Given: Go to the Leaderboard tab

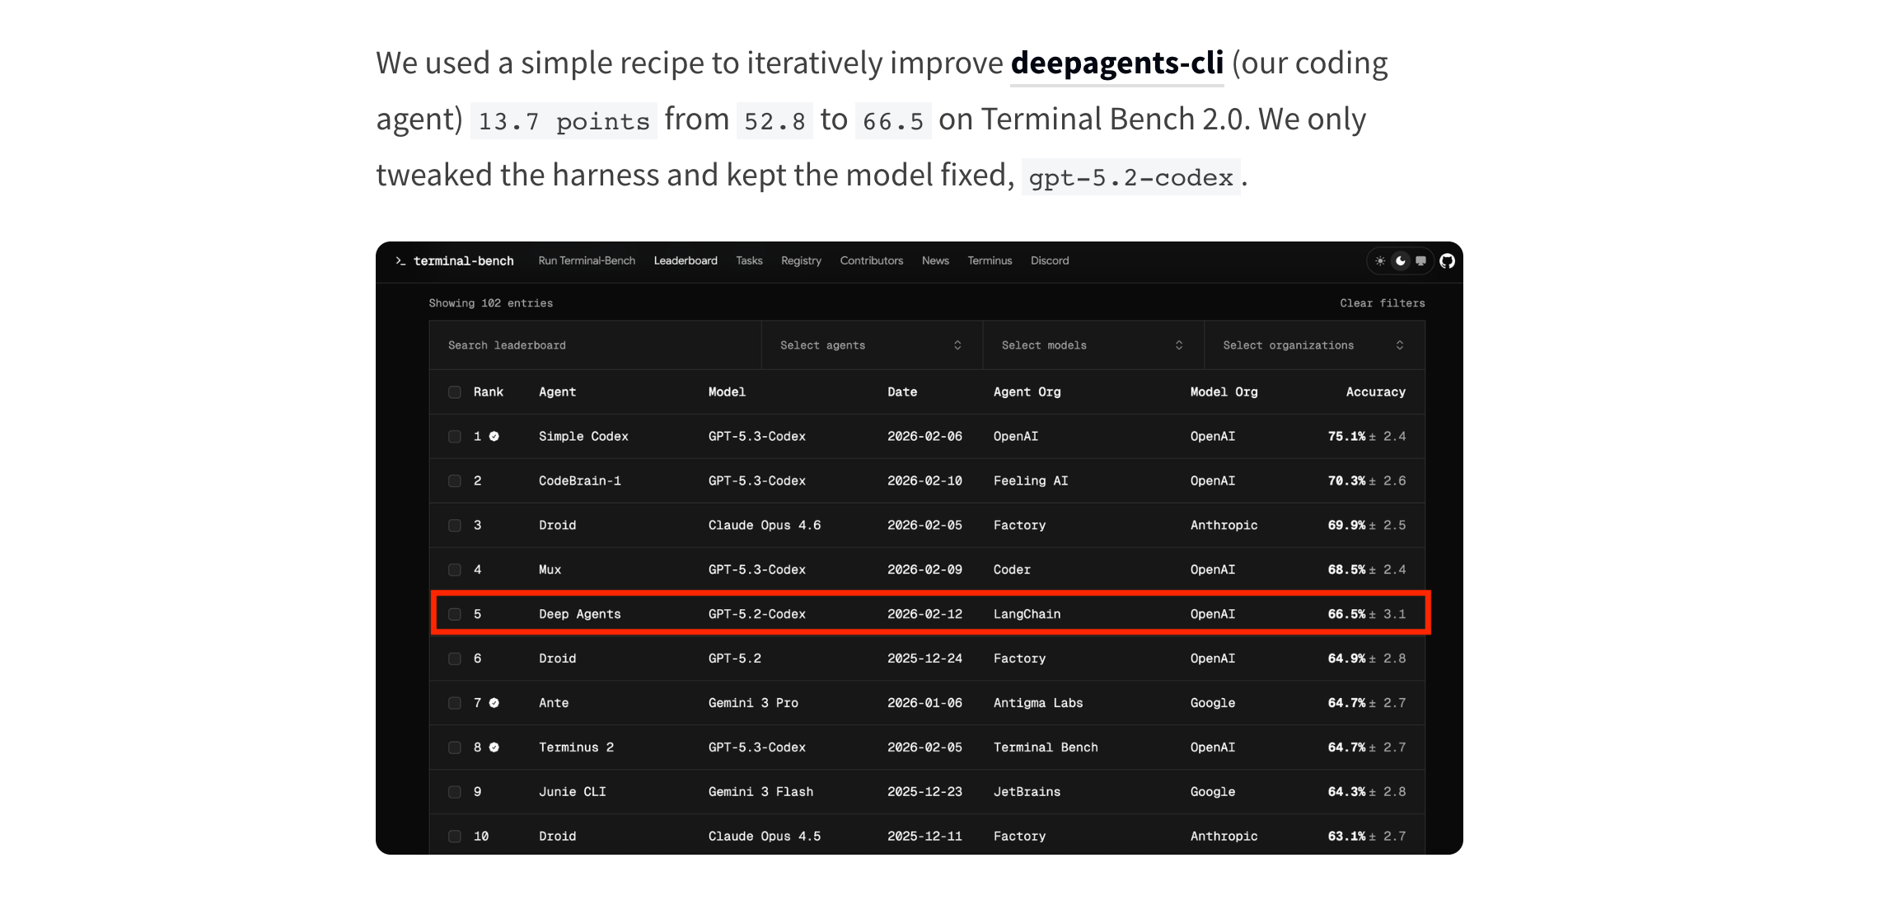Looking at the screenshot, I should point(686,261).
